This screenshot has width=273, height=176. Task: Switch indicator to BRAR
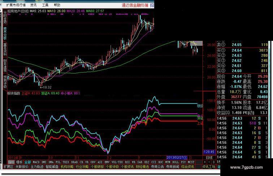(x=74, y=162)
